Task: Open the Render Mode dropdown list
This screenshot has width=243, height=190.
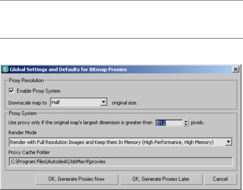Action: click(x=118, y=142)
